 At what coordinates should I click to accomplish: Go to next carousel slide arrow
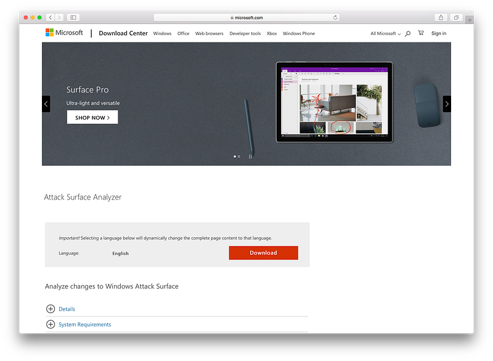tap(447, 103)
